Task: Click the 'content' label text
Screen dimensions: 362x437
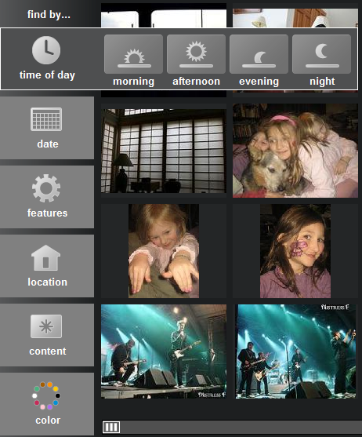Action: pos(48,351)
